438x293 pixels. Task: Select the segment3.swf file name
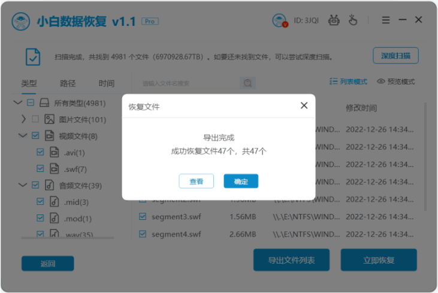click(176, 217)
